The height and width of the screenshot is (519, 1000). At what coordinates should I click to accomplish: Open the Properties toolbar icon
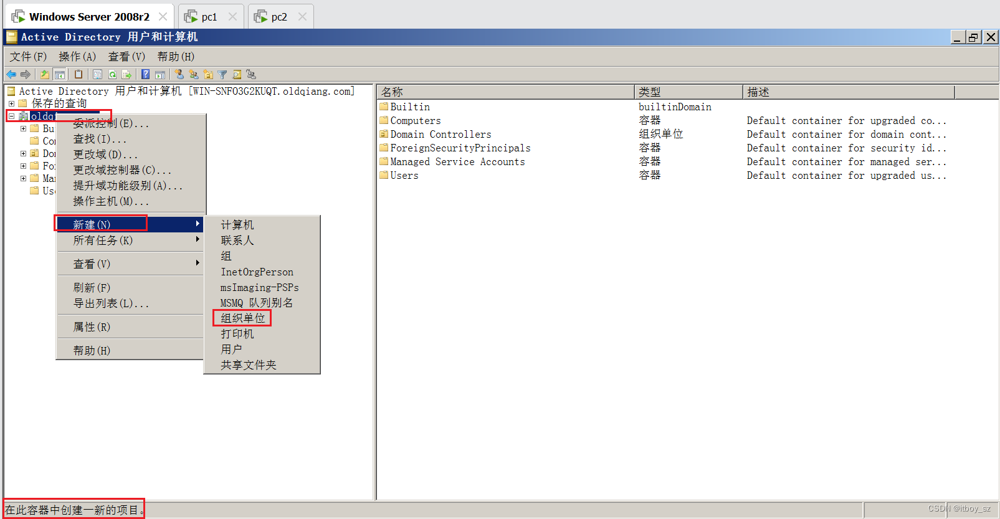tap(98, 75)
